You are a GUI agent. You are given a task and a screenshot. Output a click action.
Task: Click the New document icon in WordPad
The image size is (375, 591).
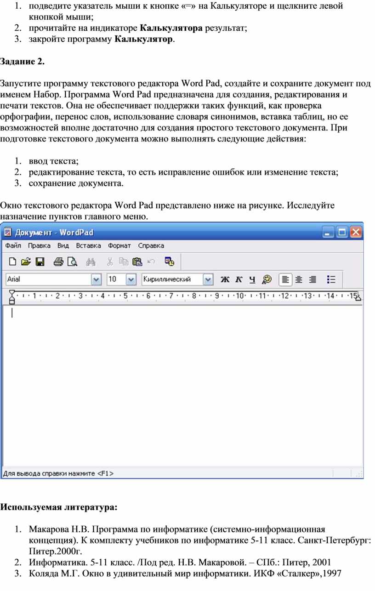tap(12, 261)
